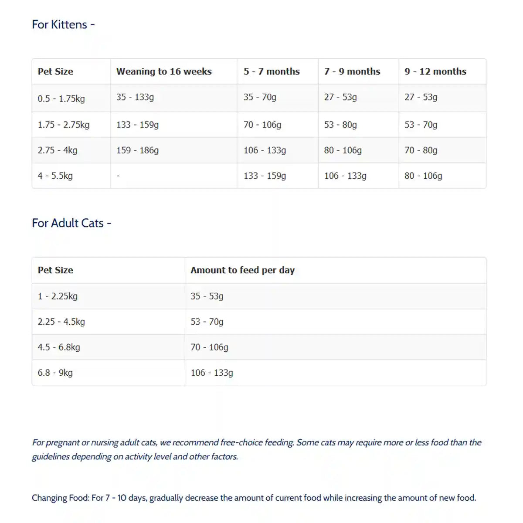This screenshot has width=523, height=523.
Task: Click the "9 - 12 months" column header
Action: pyautogui.click(x=435, y=71)
